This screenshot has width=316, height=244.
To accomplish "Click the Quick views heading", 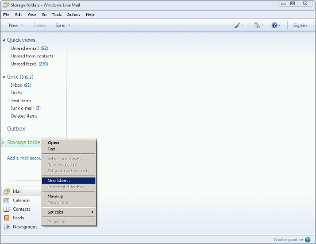I will [x=21, y=40].
